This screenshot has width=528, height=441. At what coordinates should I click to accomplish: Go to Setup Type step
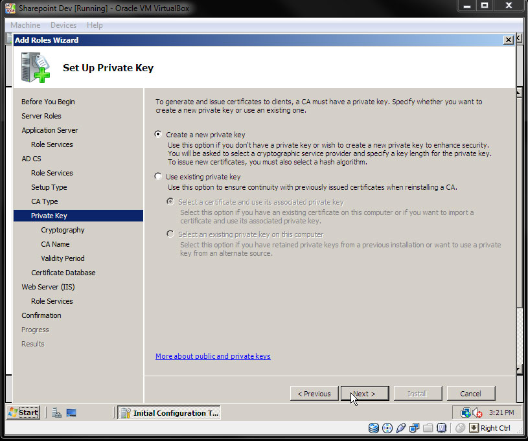tap(49, 187)
